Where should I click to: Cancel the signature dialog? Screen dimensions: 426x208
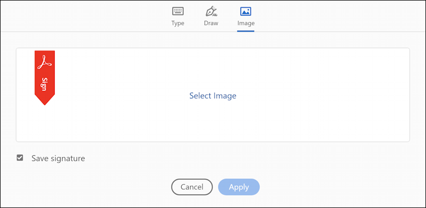[192, 187]
